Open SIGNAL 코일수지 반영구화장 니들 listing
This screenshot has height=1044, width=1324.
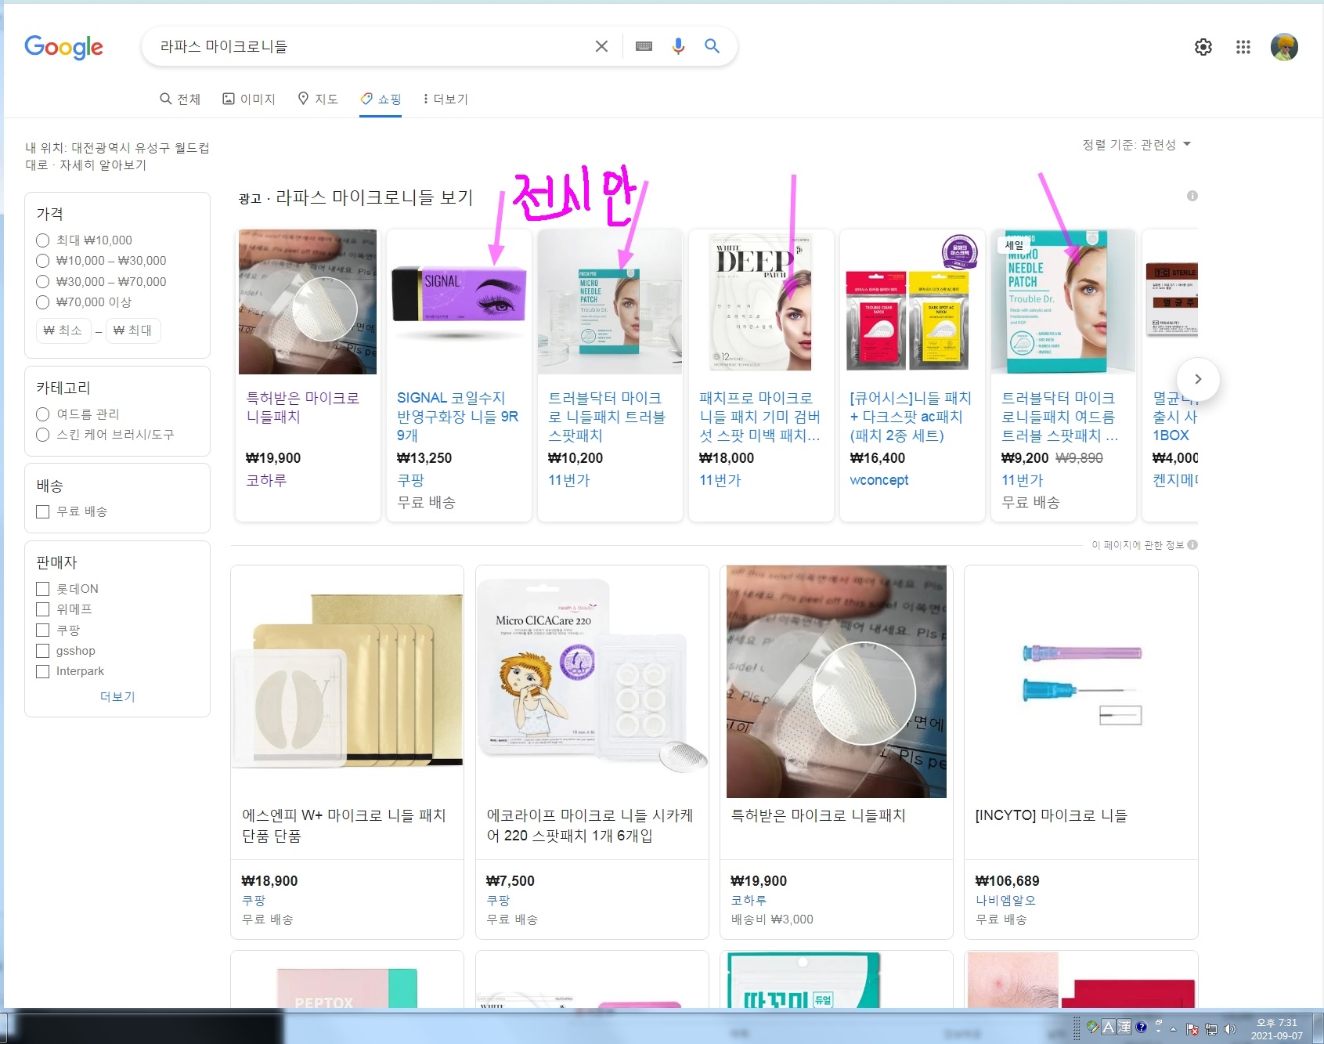[457, 416]
